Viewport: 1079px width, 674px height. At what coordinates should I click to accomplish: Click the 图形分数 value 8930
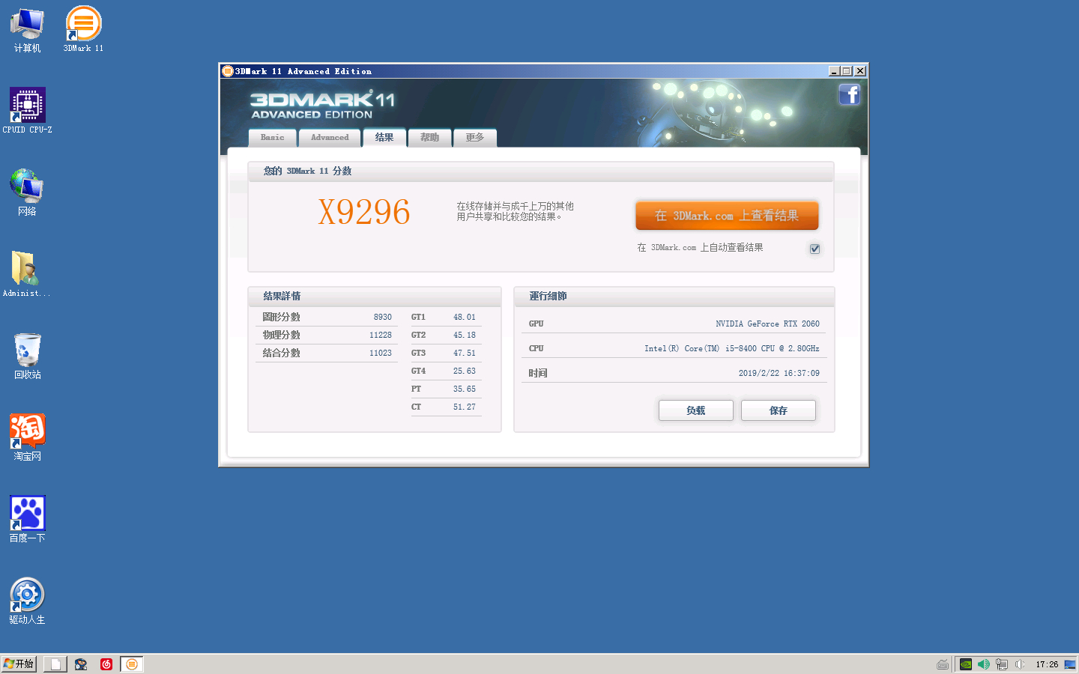pos(383,318)
